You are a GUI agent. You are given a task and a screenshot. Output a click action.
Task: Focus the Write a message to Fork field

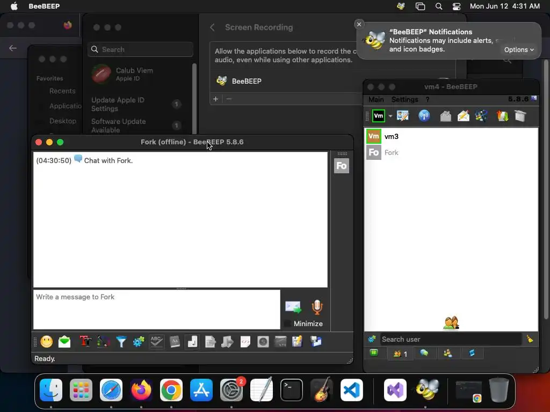[x=156, y=310]
